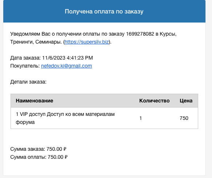This screenshot has height=178, width=212.
Task: Click the Дата заказа line
Action: point(52,58)
